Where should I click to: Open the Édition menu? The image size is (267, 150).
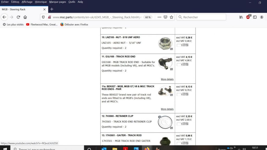(x=15, y=2)
